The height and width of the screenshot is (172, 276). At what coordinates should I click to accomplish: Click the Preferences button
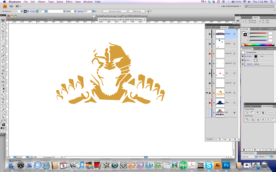click(137, 11)
